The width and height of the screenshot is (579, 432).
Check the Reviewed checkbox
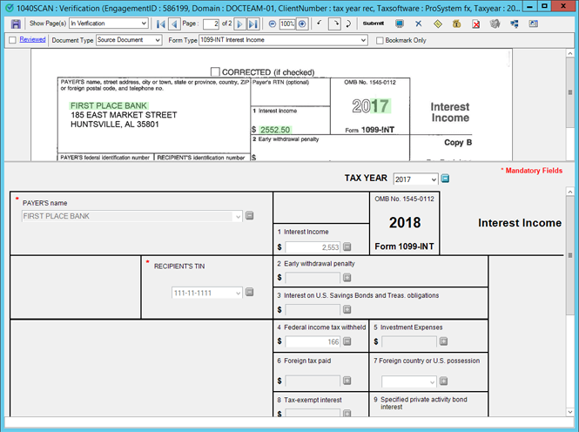pos(12,40)
